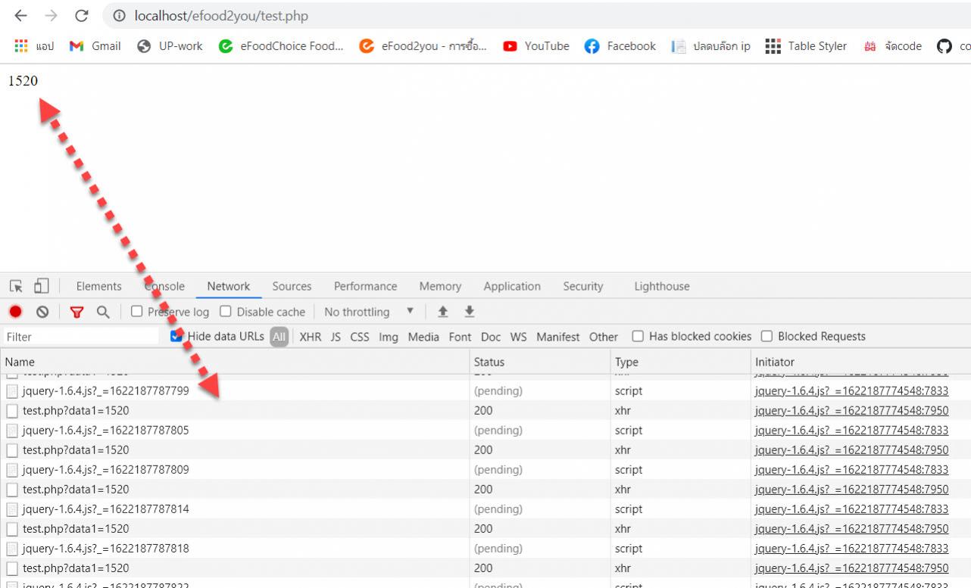Enable the Preserve log checkbox
Screen dimensions: 971x588
point(137,311)
